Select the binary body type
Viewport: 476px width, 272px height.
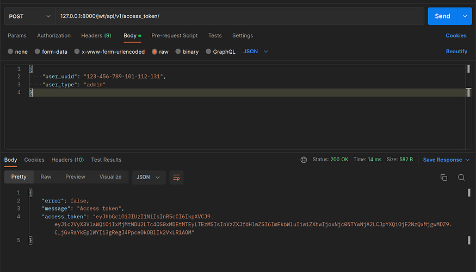(x=178, y=52)
